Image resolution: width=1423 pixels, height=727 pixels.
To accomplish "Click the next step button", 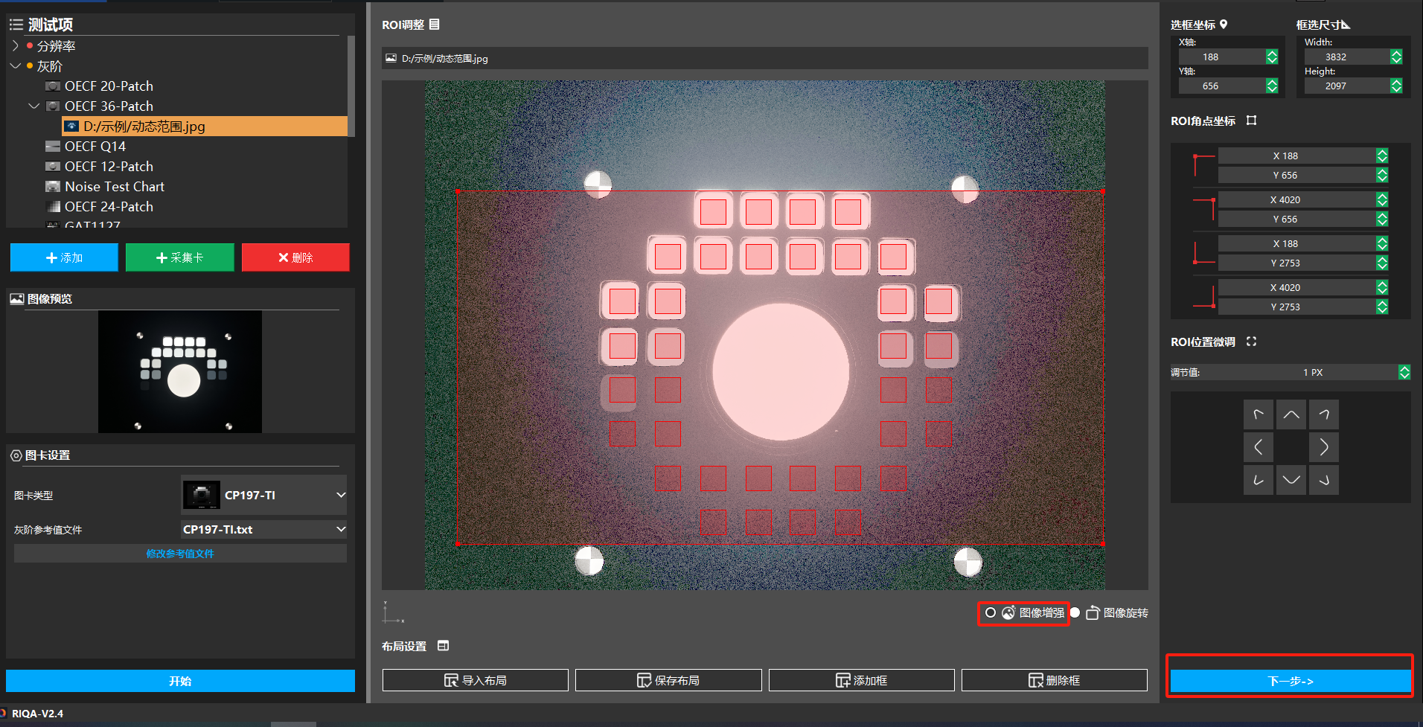I will (x=1290, y=681).
